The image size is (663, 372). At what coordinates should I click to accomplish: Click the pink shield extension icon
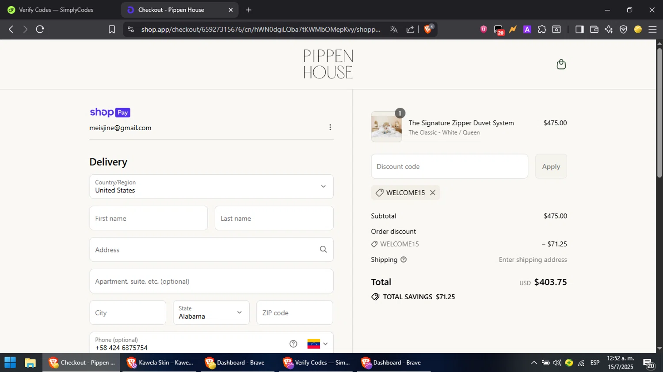[x=484, y=29]
